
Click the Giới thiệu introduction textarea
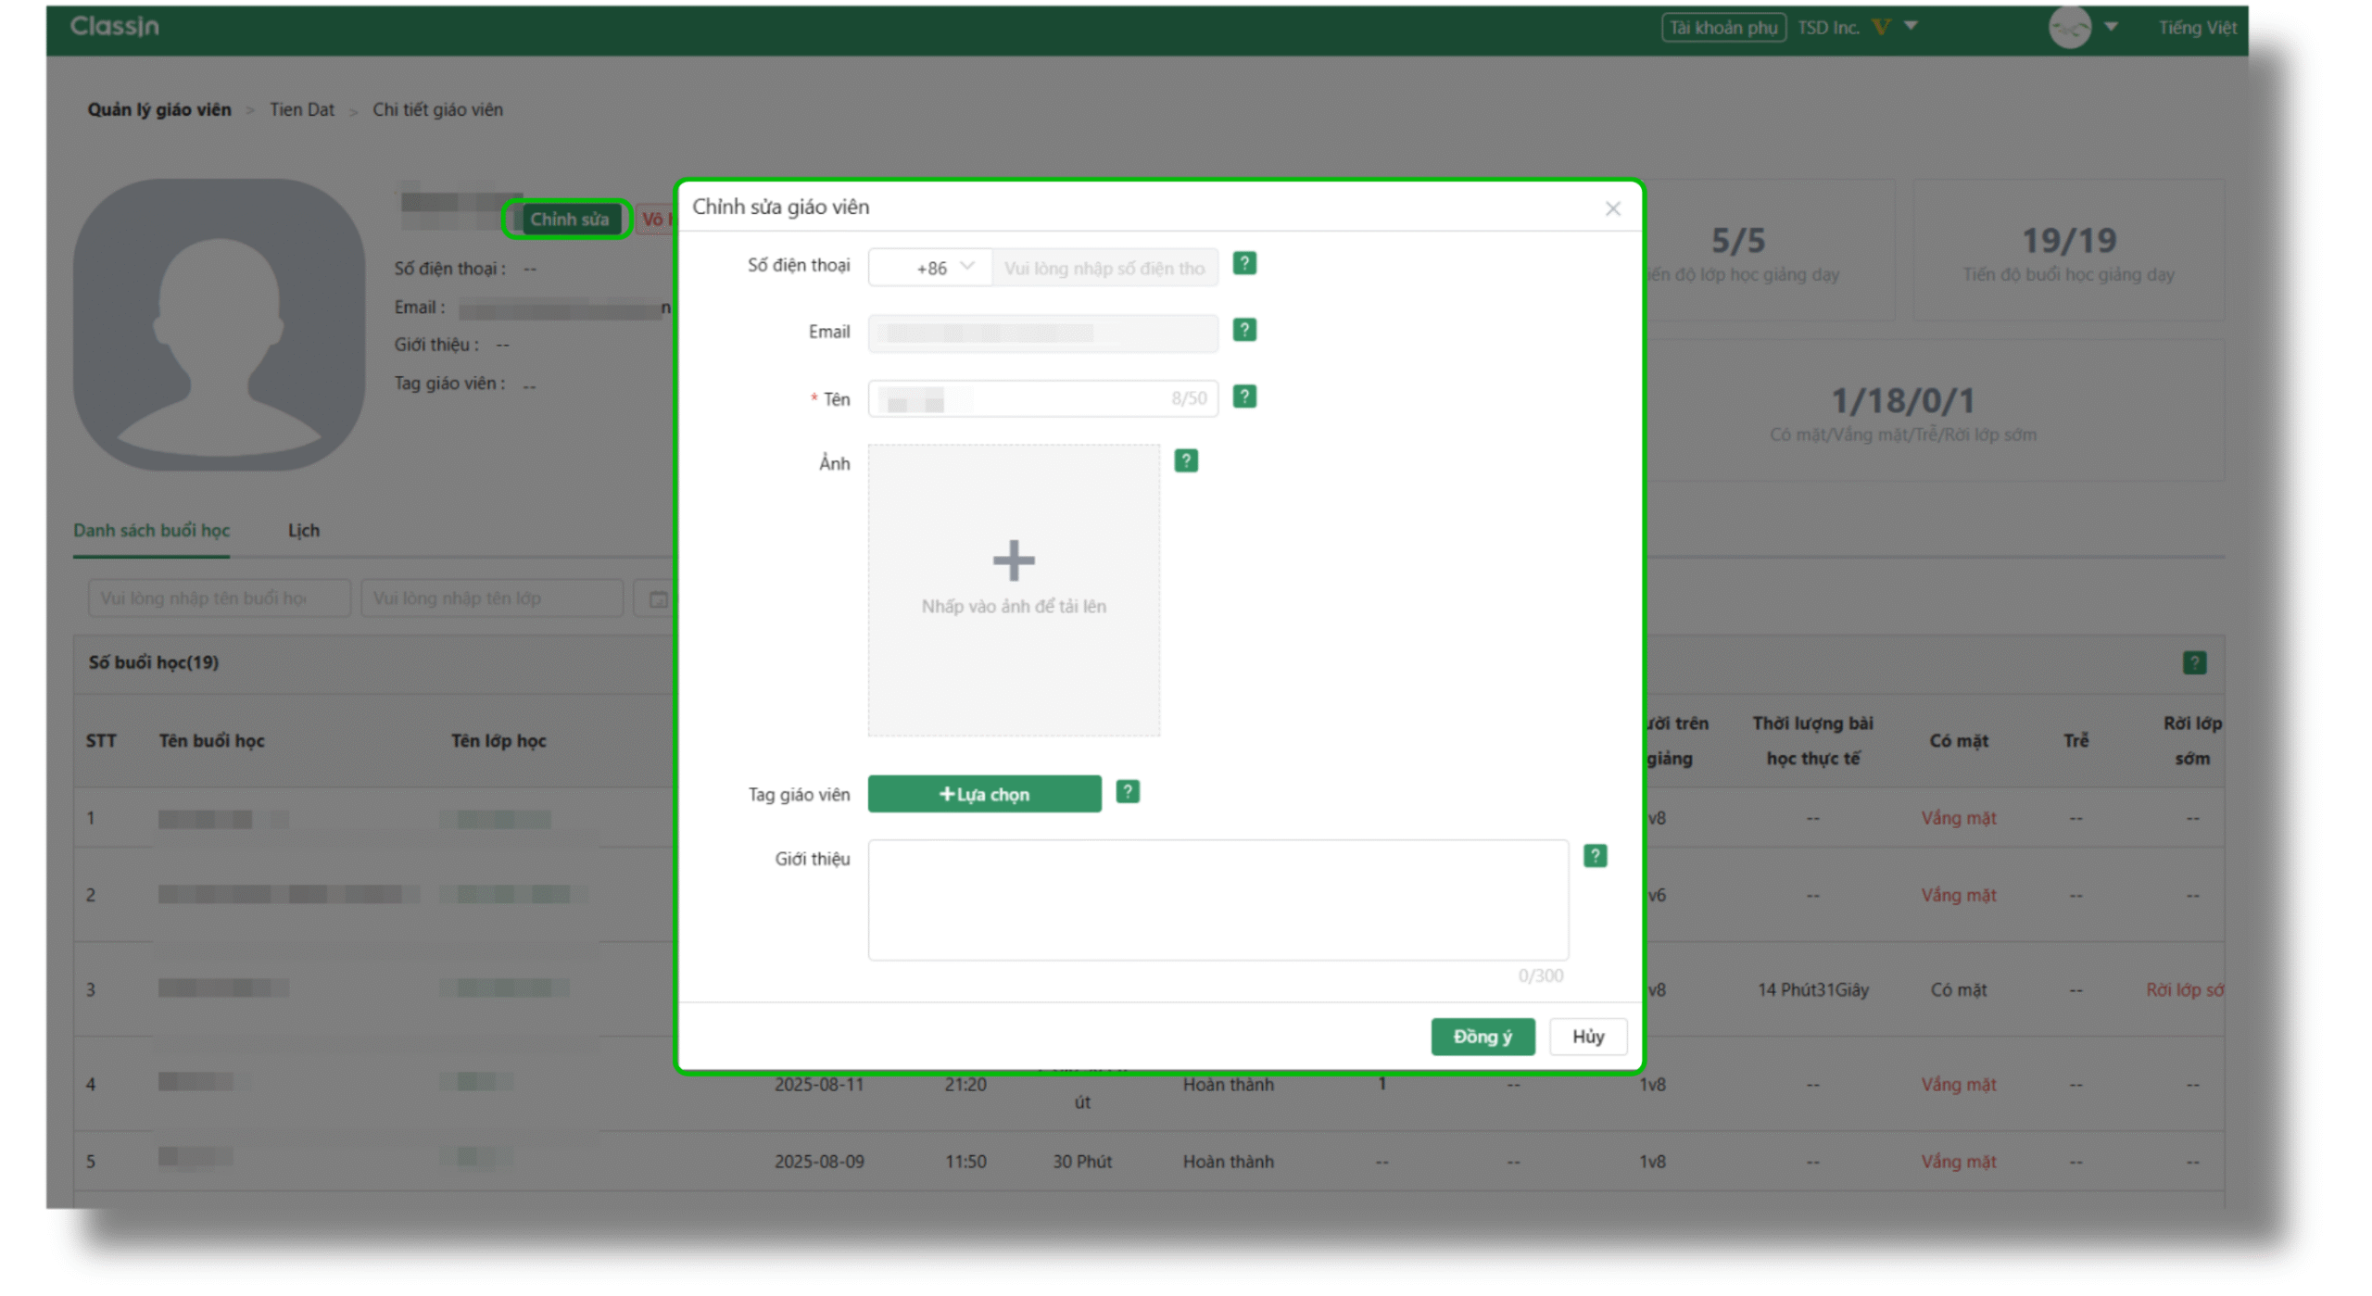1217,900
